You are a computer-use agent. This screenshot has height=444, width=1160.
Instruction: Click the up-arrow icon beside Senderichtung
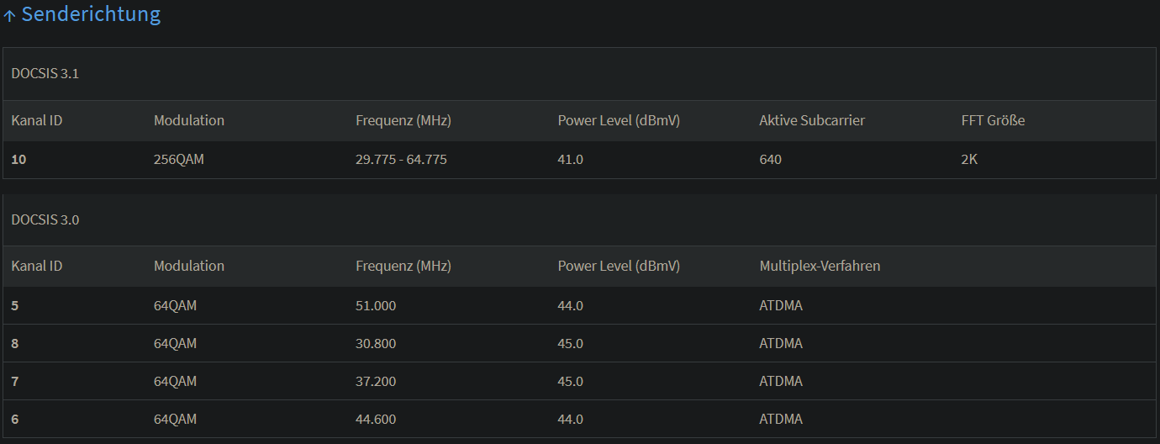(10, 15)
